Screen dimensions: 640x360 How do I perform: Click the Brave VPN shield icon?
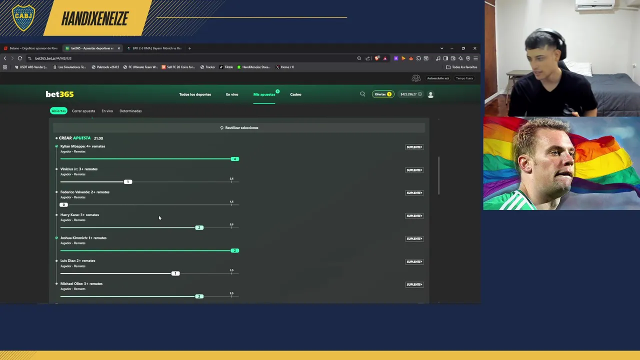coord(468,58)
